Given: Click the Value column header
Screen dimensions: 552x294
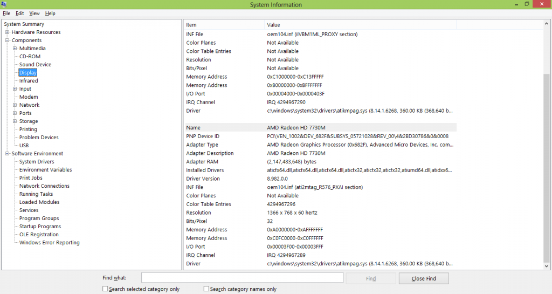Looking at the screenshot, I should [360, 25].
